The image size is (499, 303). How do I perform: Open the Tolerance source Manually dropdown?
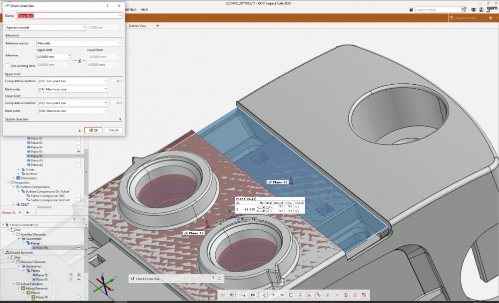79,43
